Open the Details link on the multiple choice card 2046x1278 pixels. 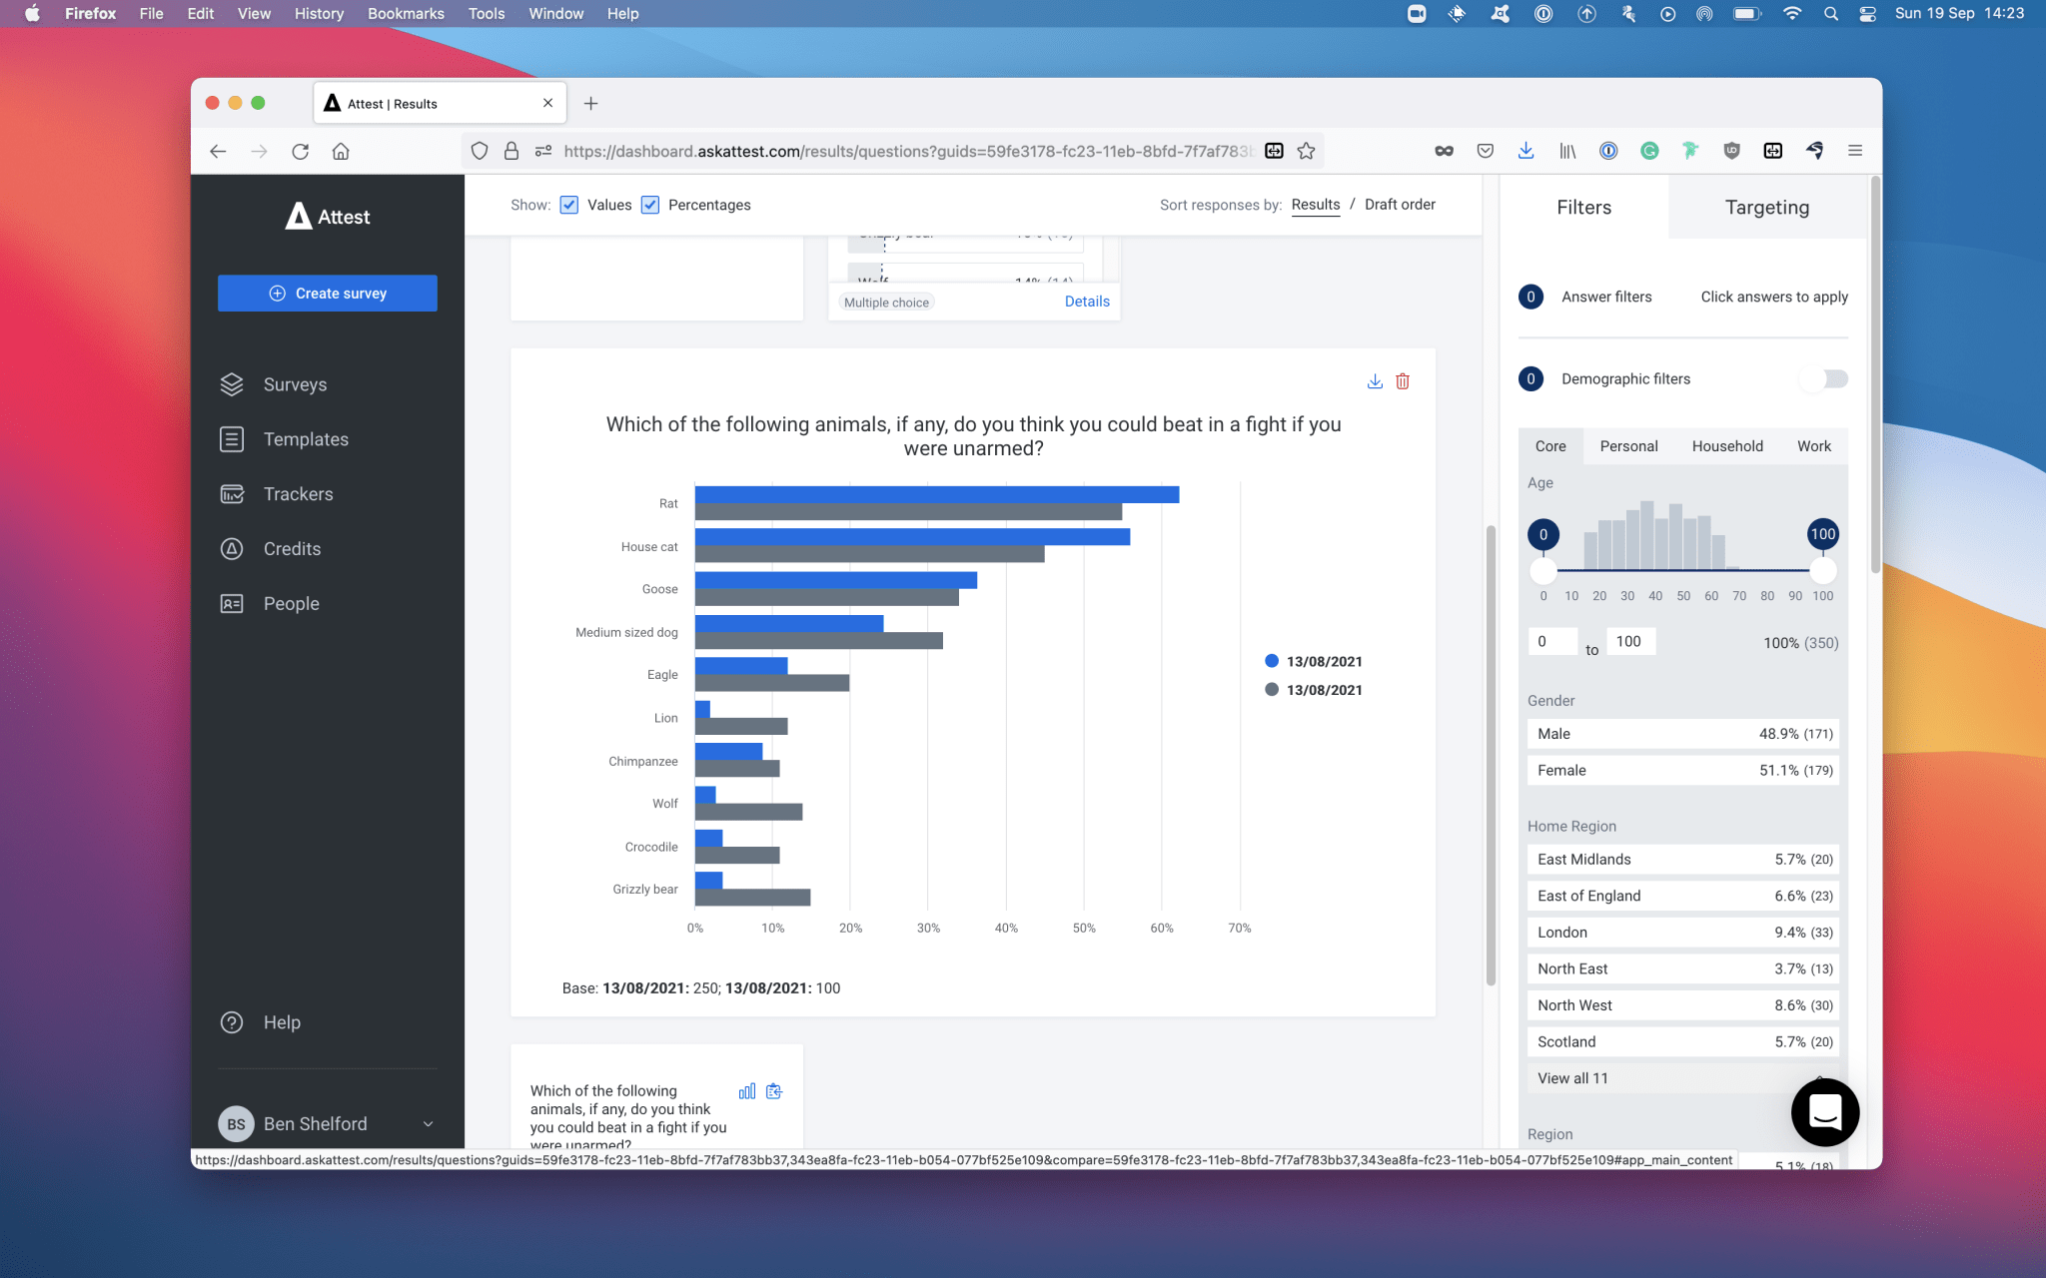1087,302
